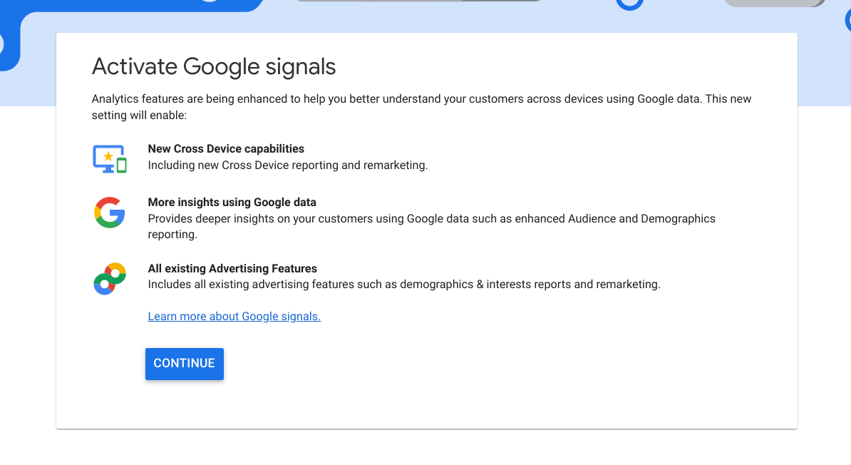Viewport: 851px width, 465px height.
Task: Open Learn more about Google signals link
Action: [234, 316]
